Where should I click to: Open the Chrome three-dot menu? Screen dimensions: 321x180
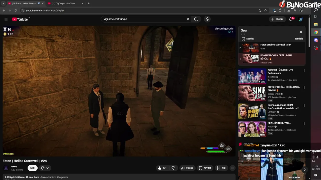coord(307,10)
